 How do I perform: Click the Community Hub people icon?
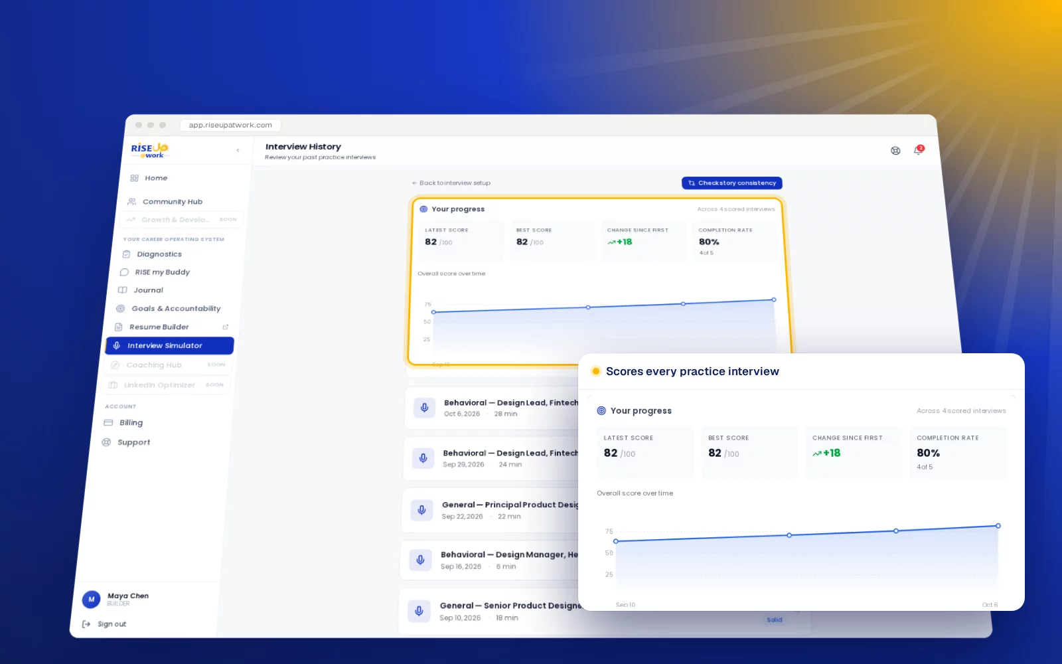pos(131,202)
